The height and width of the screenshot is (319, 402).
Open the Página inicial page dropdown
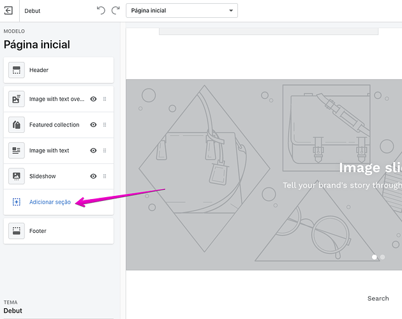[x=182, y=11]
